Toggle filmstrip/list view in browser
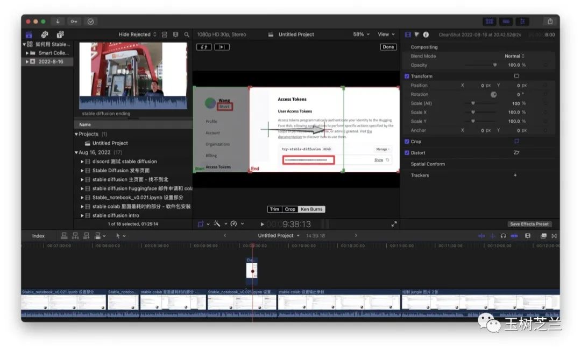The image size is (581, 350). click(175, 34)
